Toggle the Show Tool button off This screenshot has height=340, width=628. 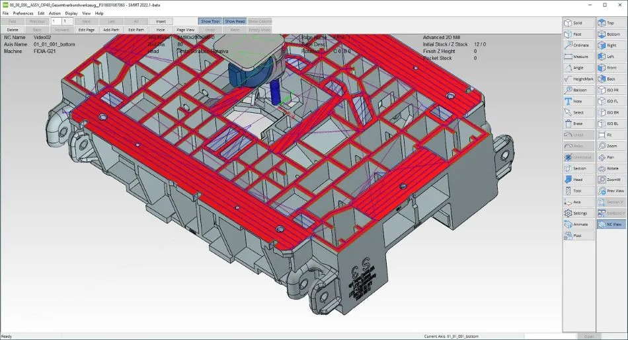(x=210, y=22)
